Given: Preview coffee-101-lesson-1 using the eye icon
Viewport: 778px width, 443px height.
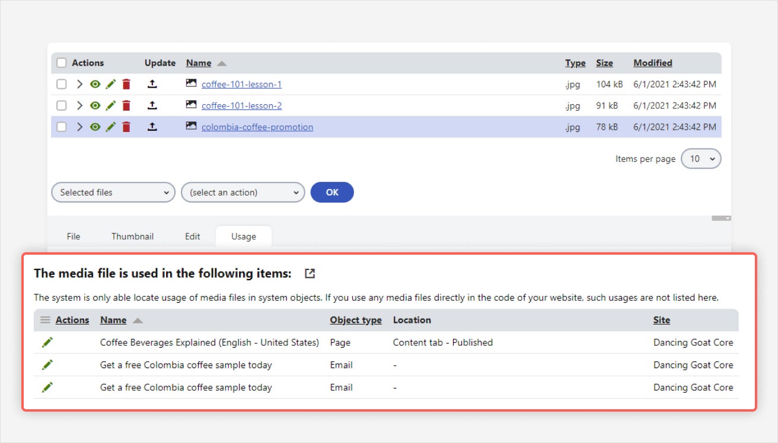Looking at the screenshot, I should click(95, 84).
